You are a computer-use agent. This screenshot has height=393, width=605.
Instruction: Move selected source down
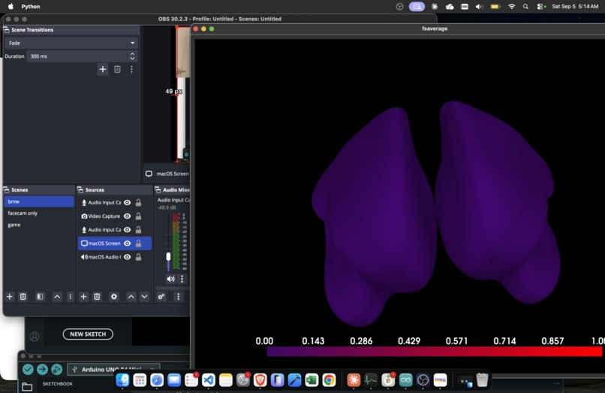click(x=144, y=296)
